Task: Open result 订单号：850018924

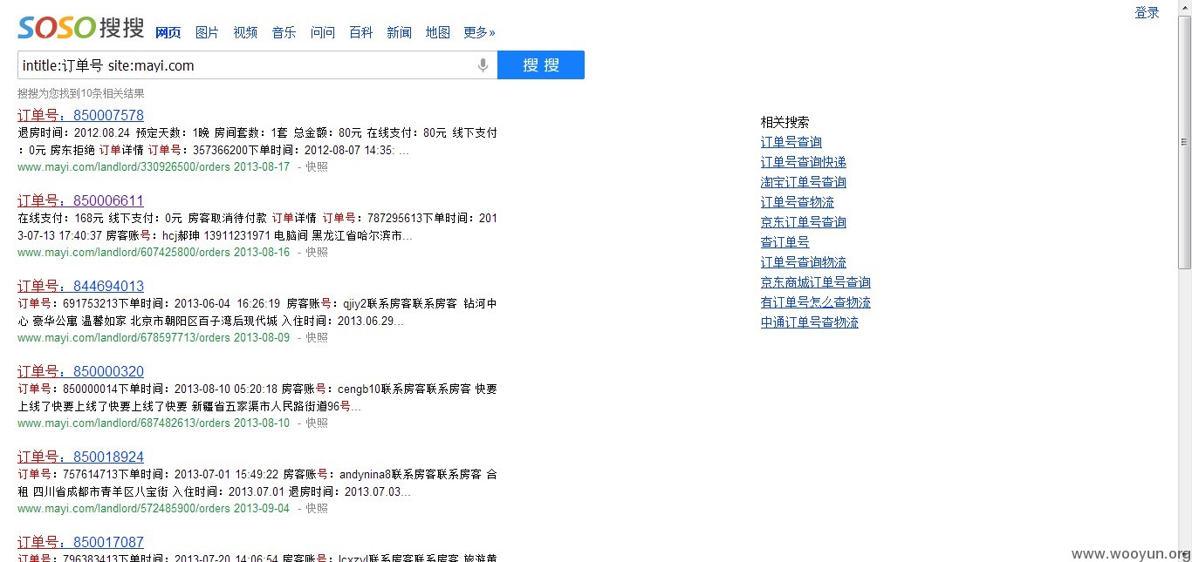Action: point(80,457)
